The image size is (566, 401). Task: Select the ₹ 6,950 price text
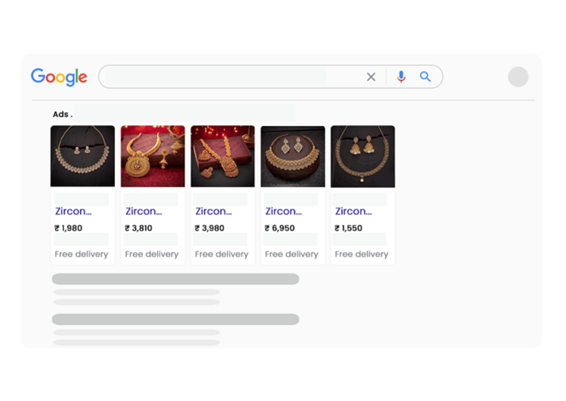click(280, 228)
